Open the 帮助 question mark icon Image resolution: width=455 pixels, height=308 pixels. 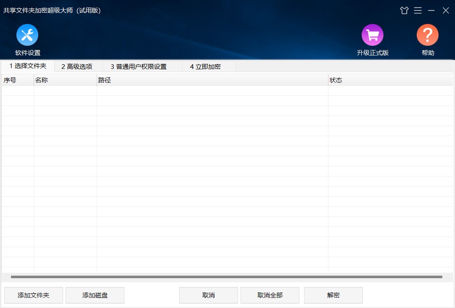point(428,35)
